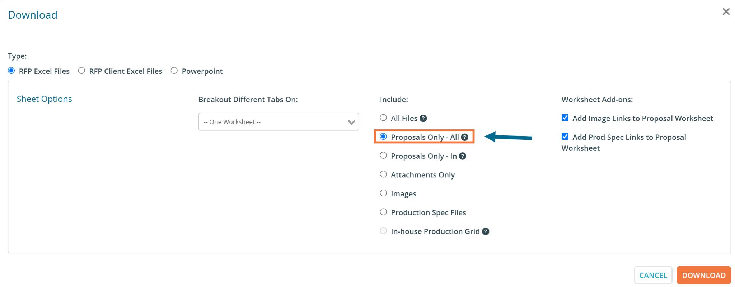The height and width of the screenshot is (287, 735).
Task: Close the Download dialog with X
Action: pos(726,12)
